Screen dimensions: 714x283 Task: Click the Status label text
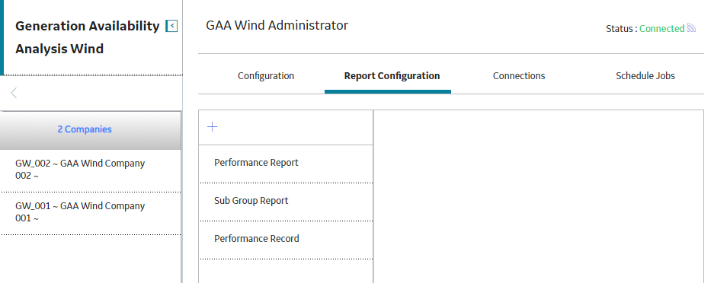pyautogui.click(x=622, y=29)
